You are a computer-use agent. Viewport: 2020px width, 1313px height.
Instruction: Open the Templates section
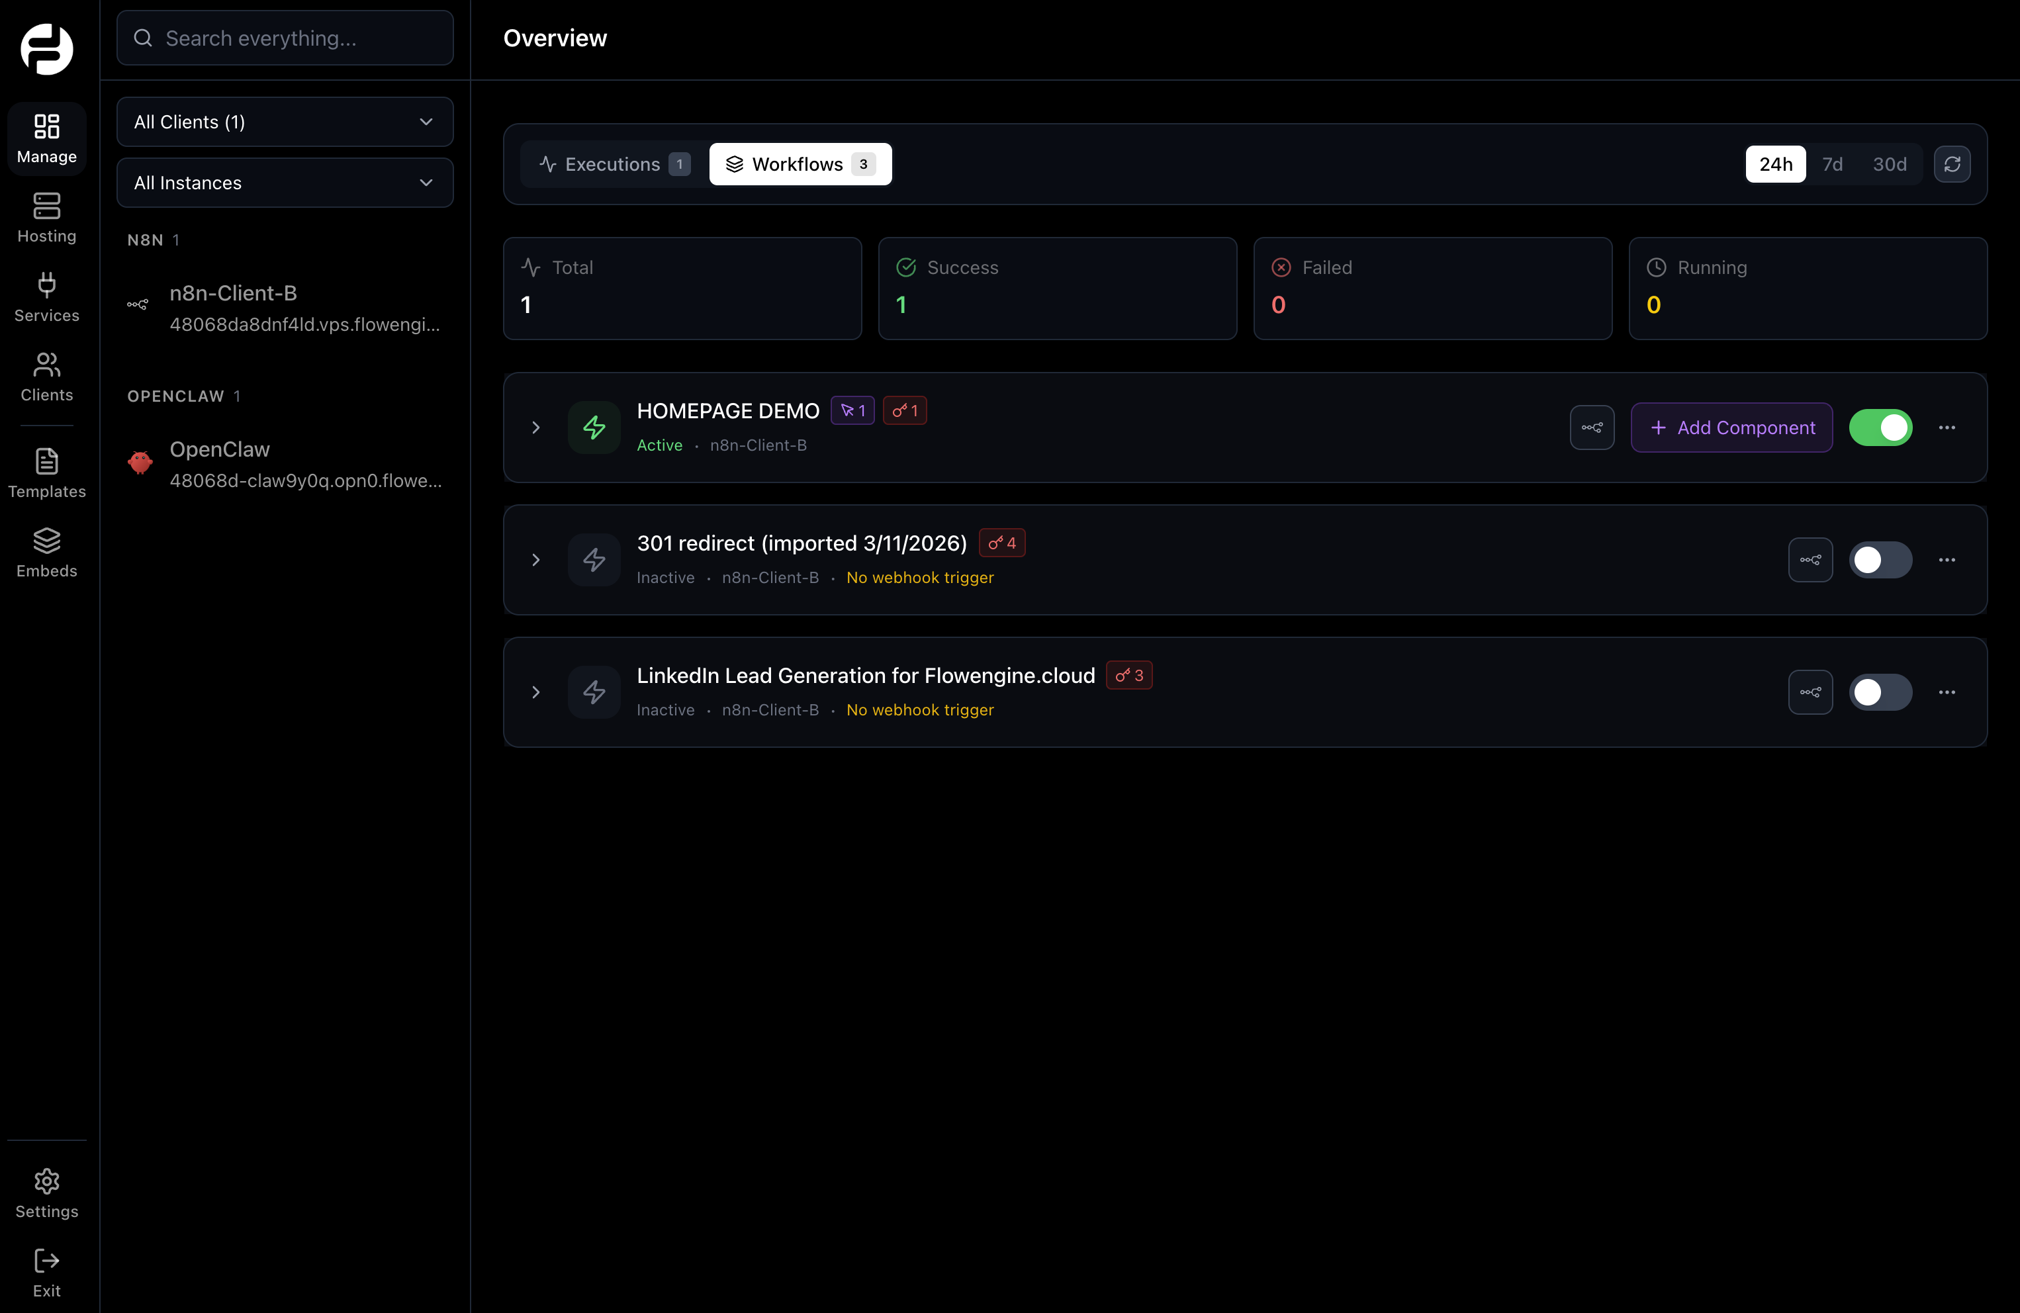click(x=46, y=473)
